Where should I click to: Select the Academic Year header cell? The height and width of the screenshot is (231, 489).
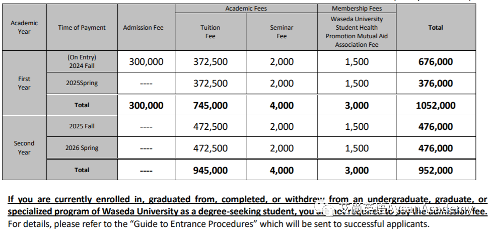tap(24, 27)
